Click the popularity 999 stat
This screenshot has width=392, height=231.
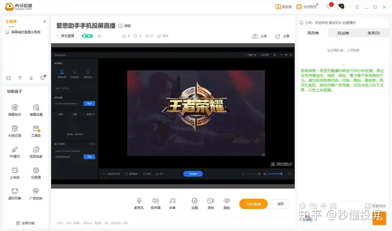click(x=162, y=36)
